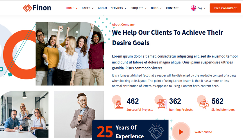243x140 pixels.
Task: Click the Skilled Members team icon
Action: click(x=204, y=104)
